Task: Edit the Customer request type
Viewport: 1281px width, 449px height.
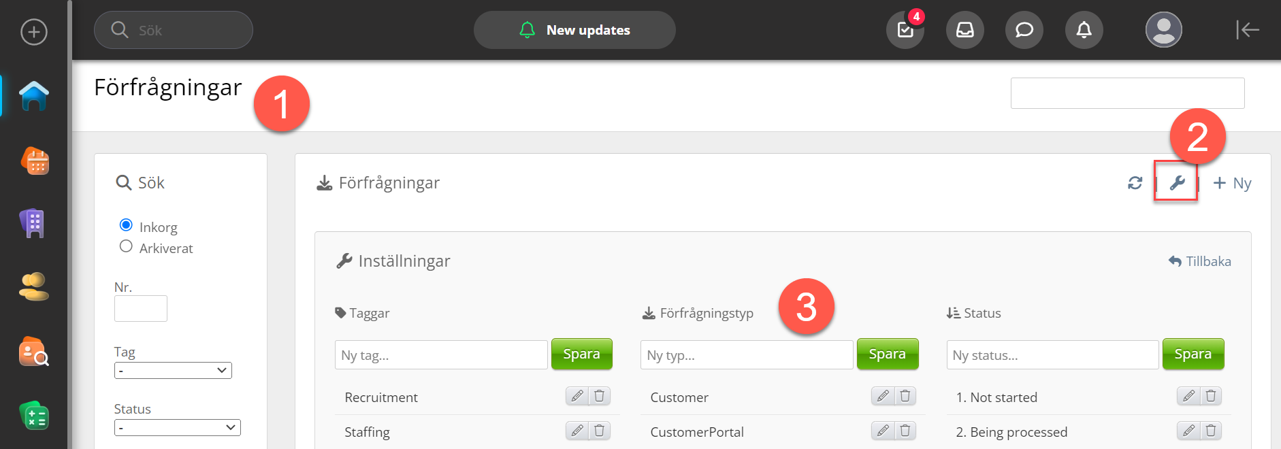Action: [x=883, y=396]
